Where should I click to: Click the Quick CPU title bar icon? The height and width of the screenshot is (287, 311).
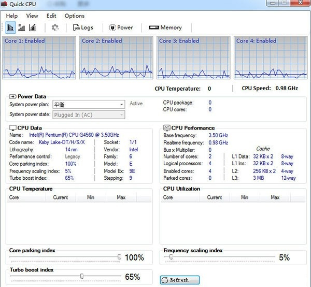point(5,5)
